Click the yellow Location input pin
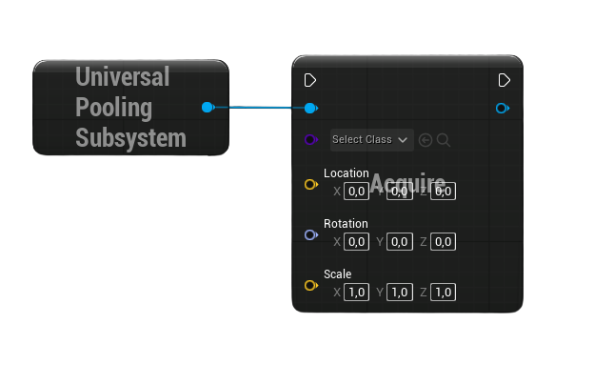The image size is (614, 385). tap(310, 185)
